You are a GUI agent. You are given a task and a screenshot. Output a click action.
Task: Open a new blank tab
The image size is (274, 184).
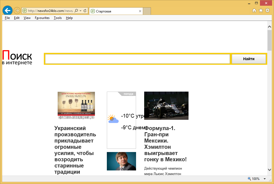pyautogui.click(x=147, y=11)
